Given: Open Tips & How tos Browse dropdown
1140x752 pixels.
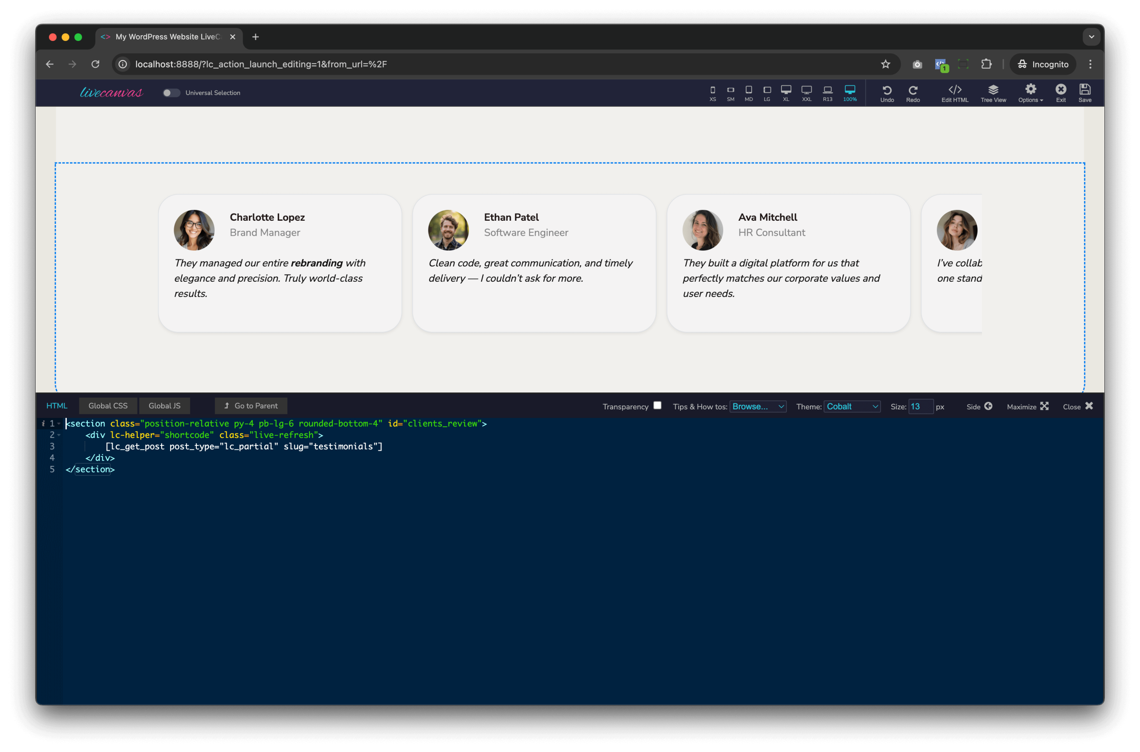Looking at the screenshot, I should [757, 406].
